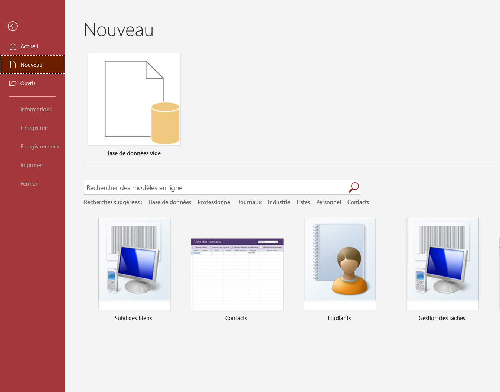Open the Contacts template thumbnail
The height and width of the screenshot is (392, 500).
coord(237,274)
